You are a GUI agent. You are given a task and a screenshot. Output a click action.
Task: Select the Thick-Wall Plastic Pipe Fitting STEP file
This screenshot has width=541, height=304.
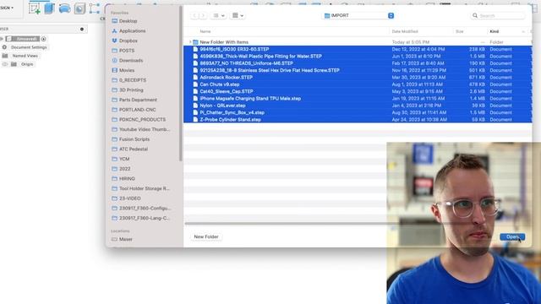358,57
